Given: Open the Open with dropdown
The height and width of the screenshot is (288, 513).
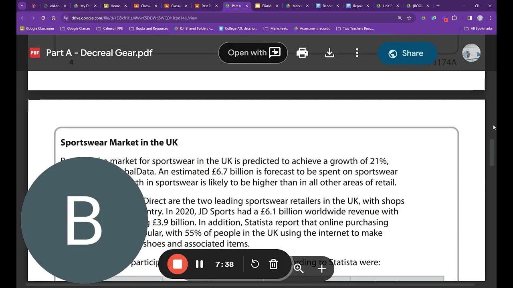Looking at the screenshot, I should (x=253, y=53).
